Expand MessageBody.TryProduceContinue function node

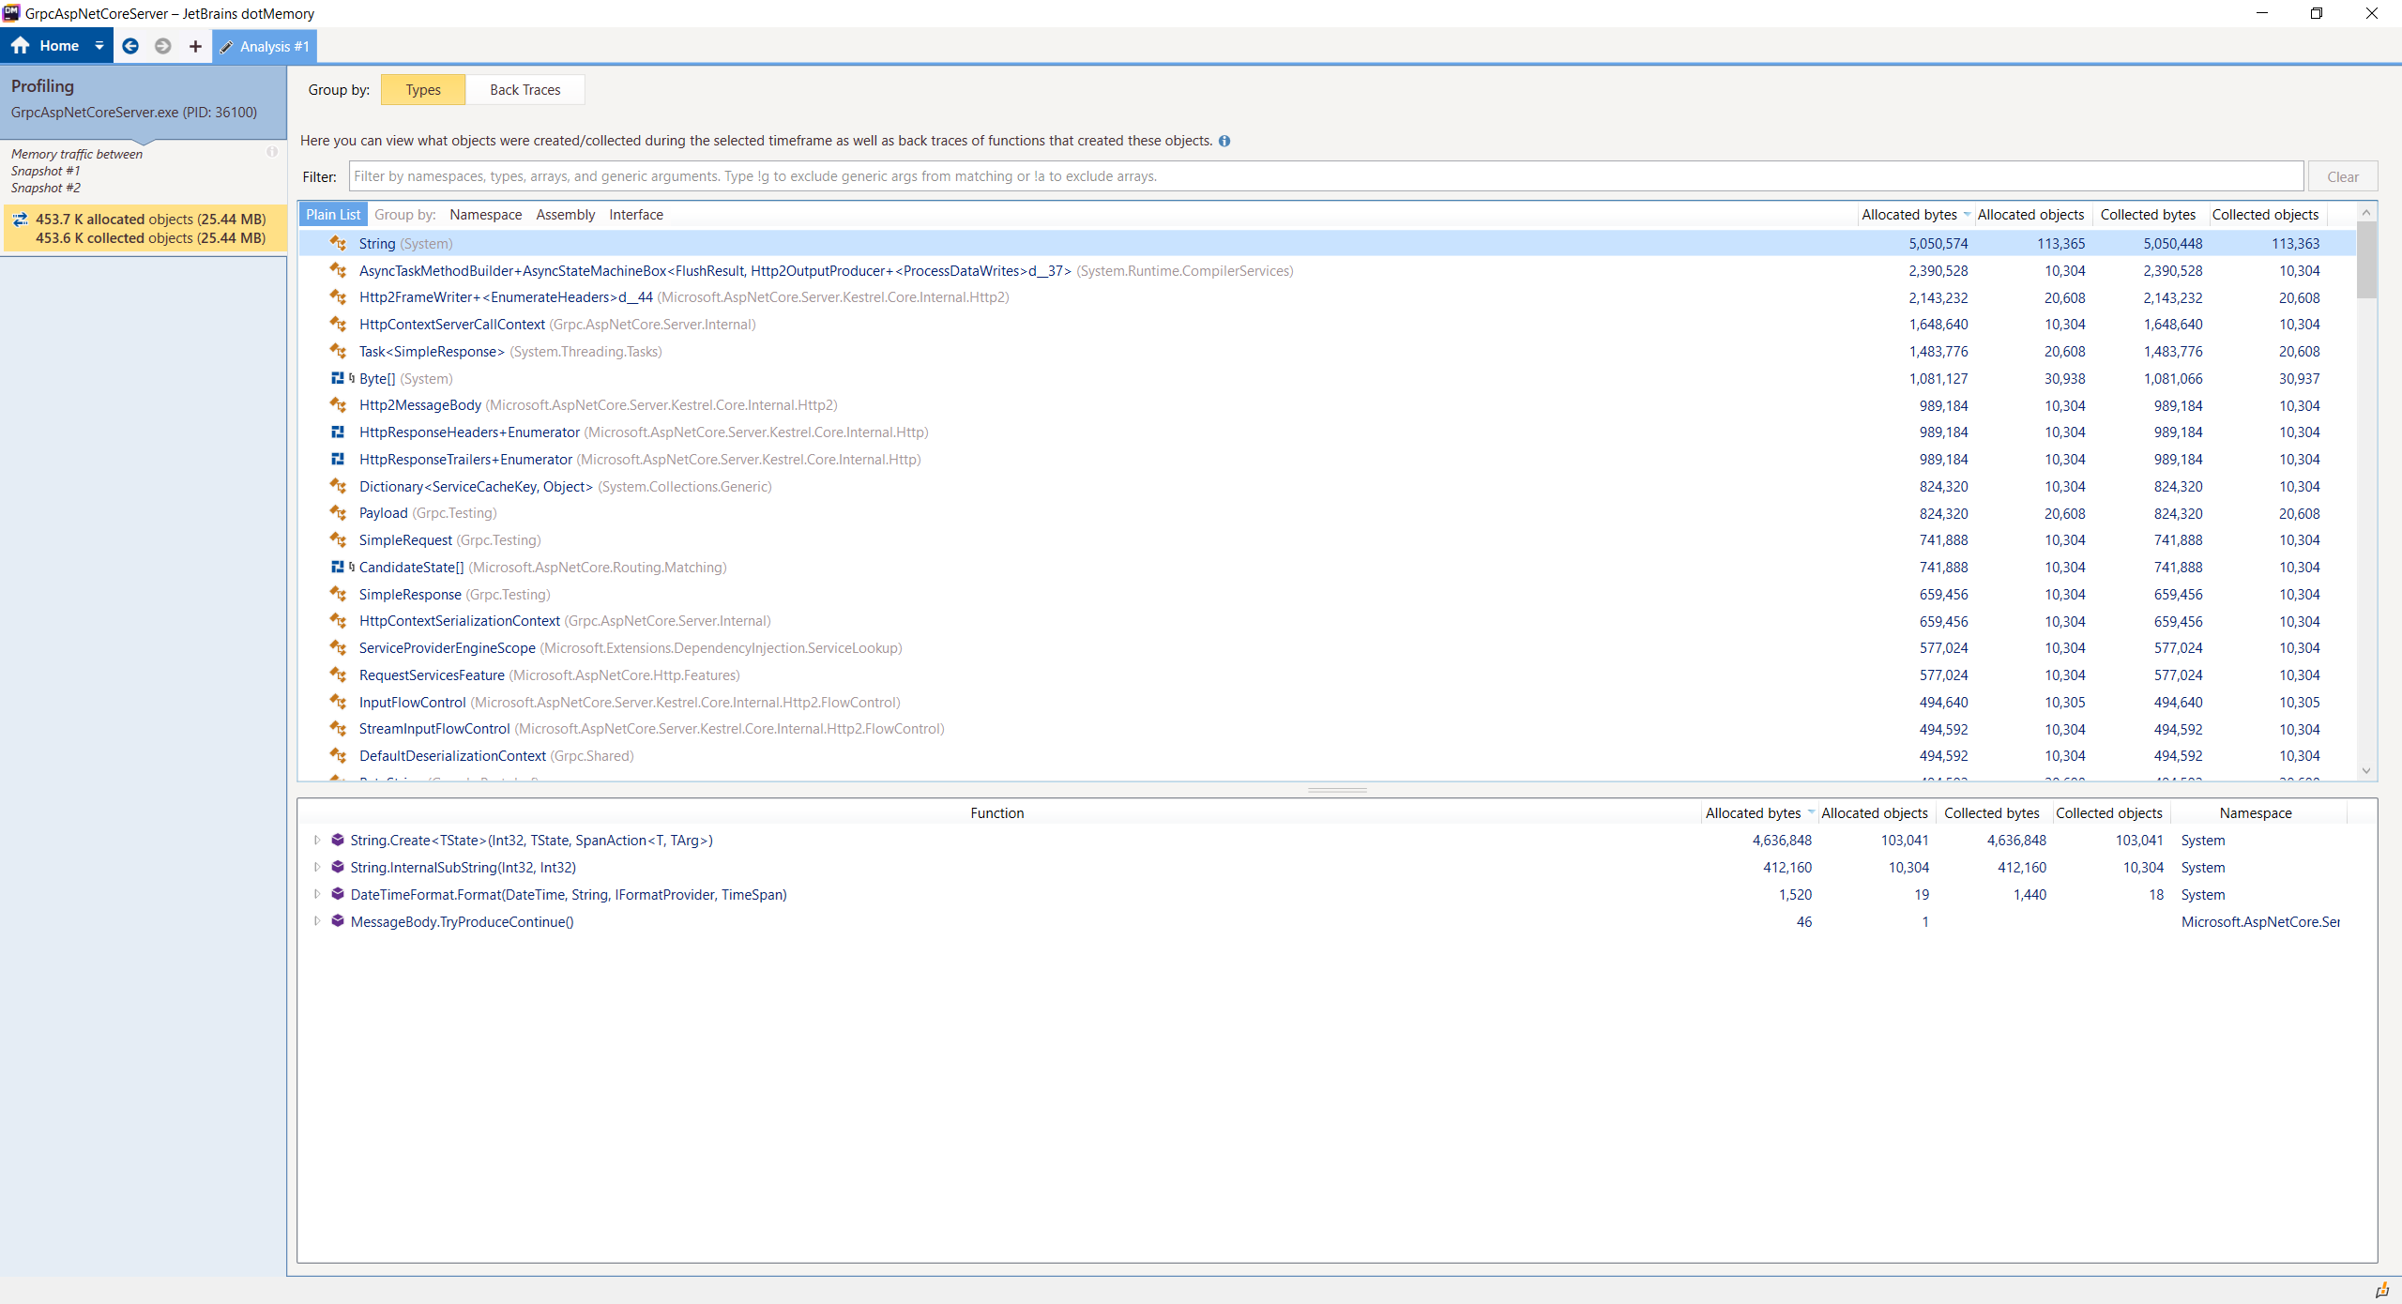(x=317, y=922)
